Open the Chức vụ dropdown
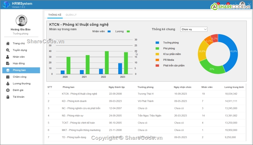Screen dimensions: 253x145 [x=194, y=29]
